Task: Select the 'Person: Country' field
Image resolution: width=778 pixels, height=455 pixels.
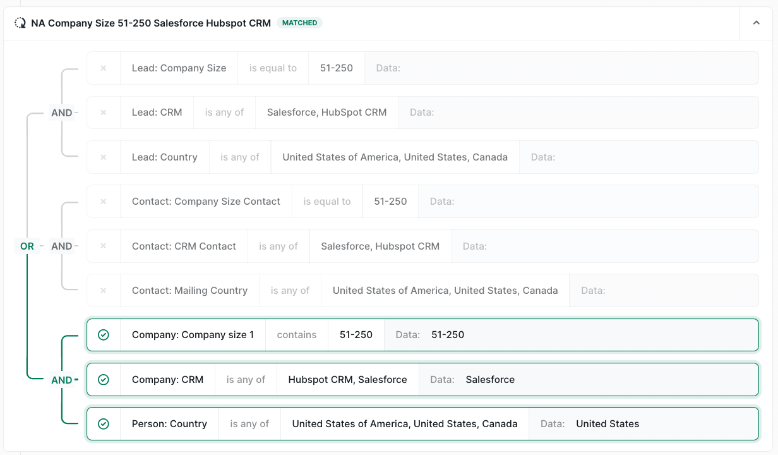Action: 169,424
